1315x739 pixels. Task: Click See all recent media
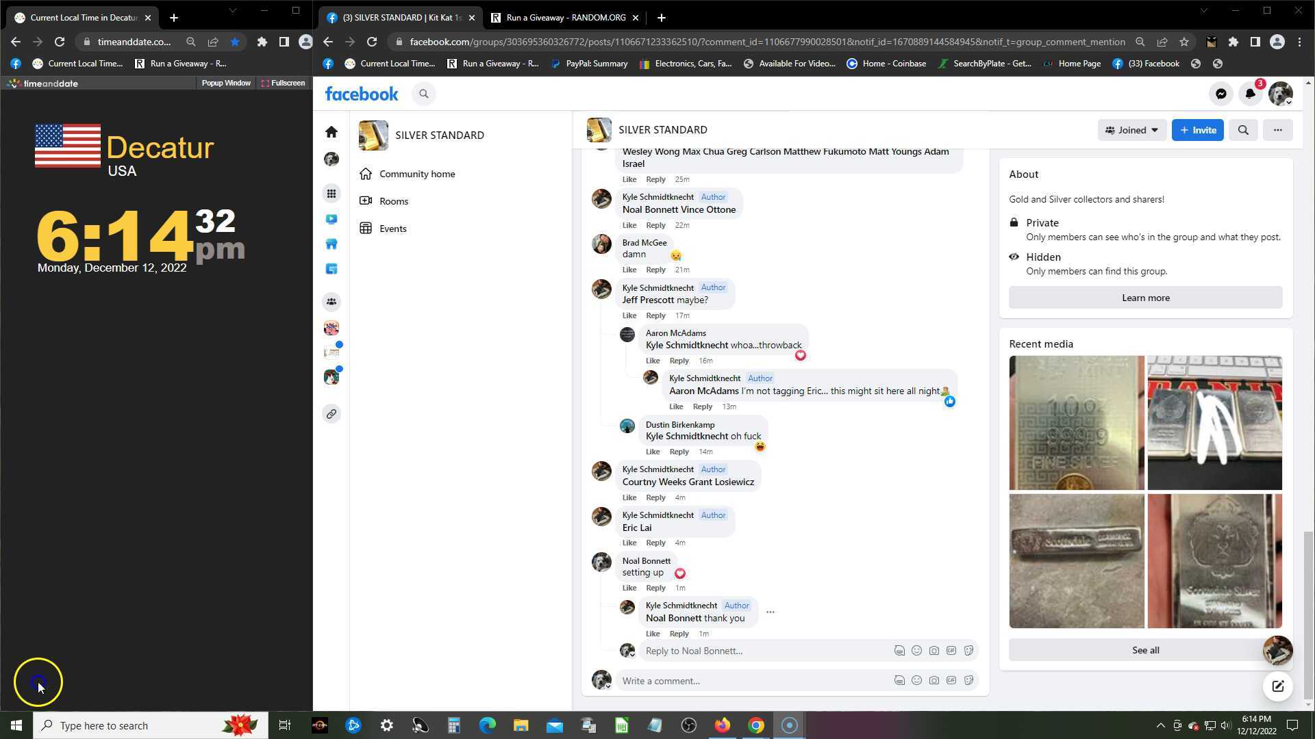click(1145, 650)
